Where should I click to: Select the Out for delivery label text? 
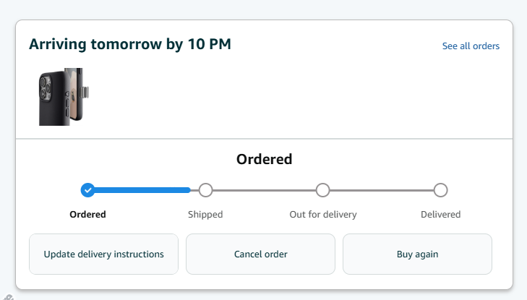(323, 215)
